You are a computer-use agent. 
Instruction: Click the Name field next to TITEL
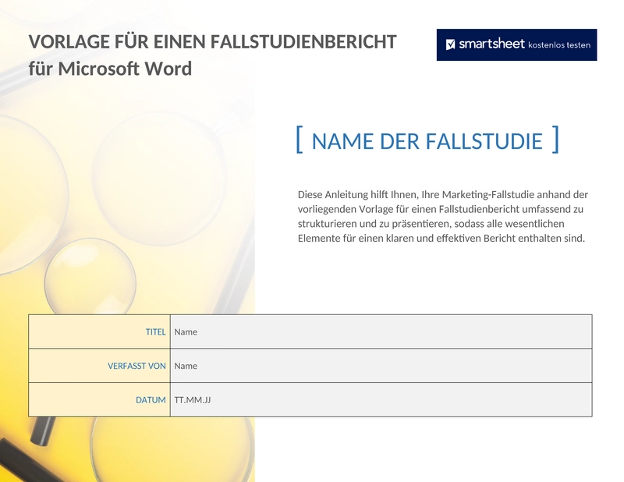[x=381, y=331]
